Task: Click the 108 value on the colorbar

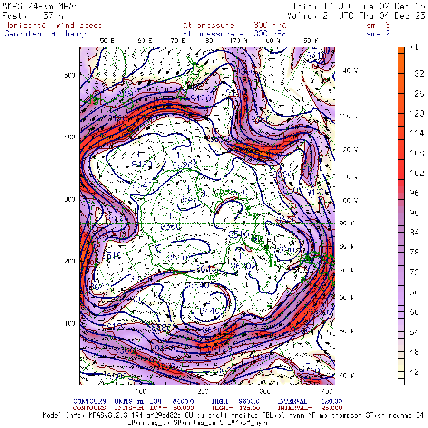Action: tap(417, 153)
